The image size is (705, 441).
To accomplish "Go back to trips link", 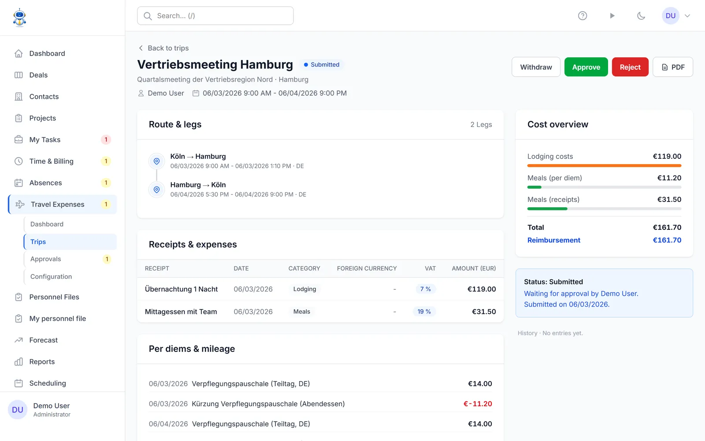I will tap(163, 48).
